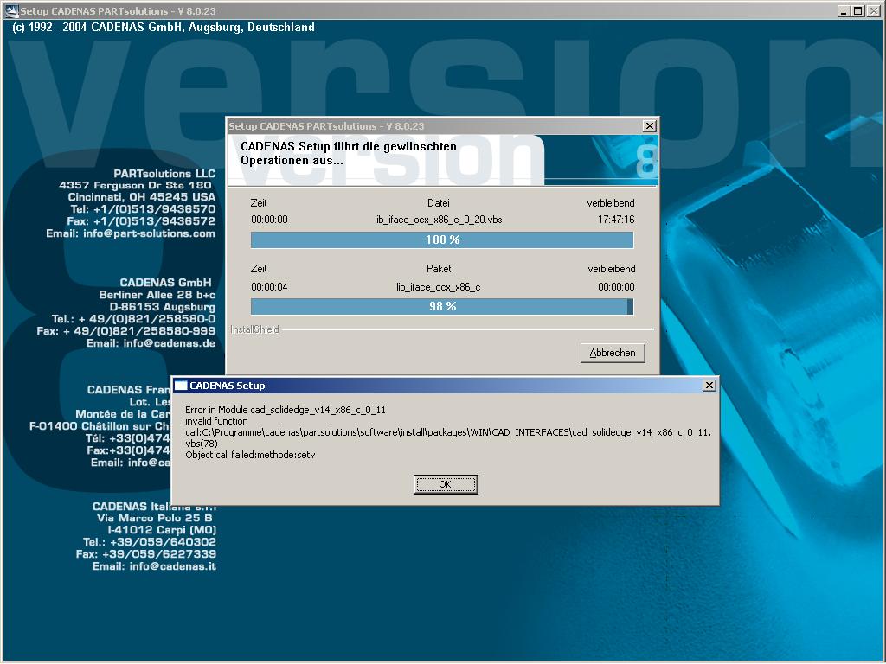This screenshot has width=886, height=664.
Task: Click the 'invalid function' error text
Action: pos(216,421)
